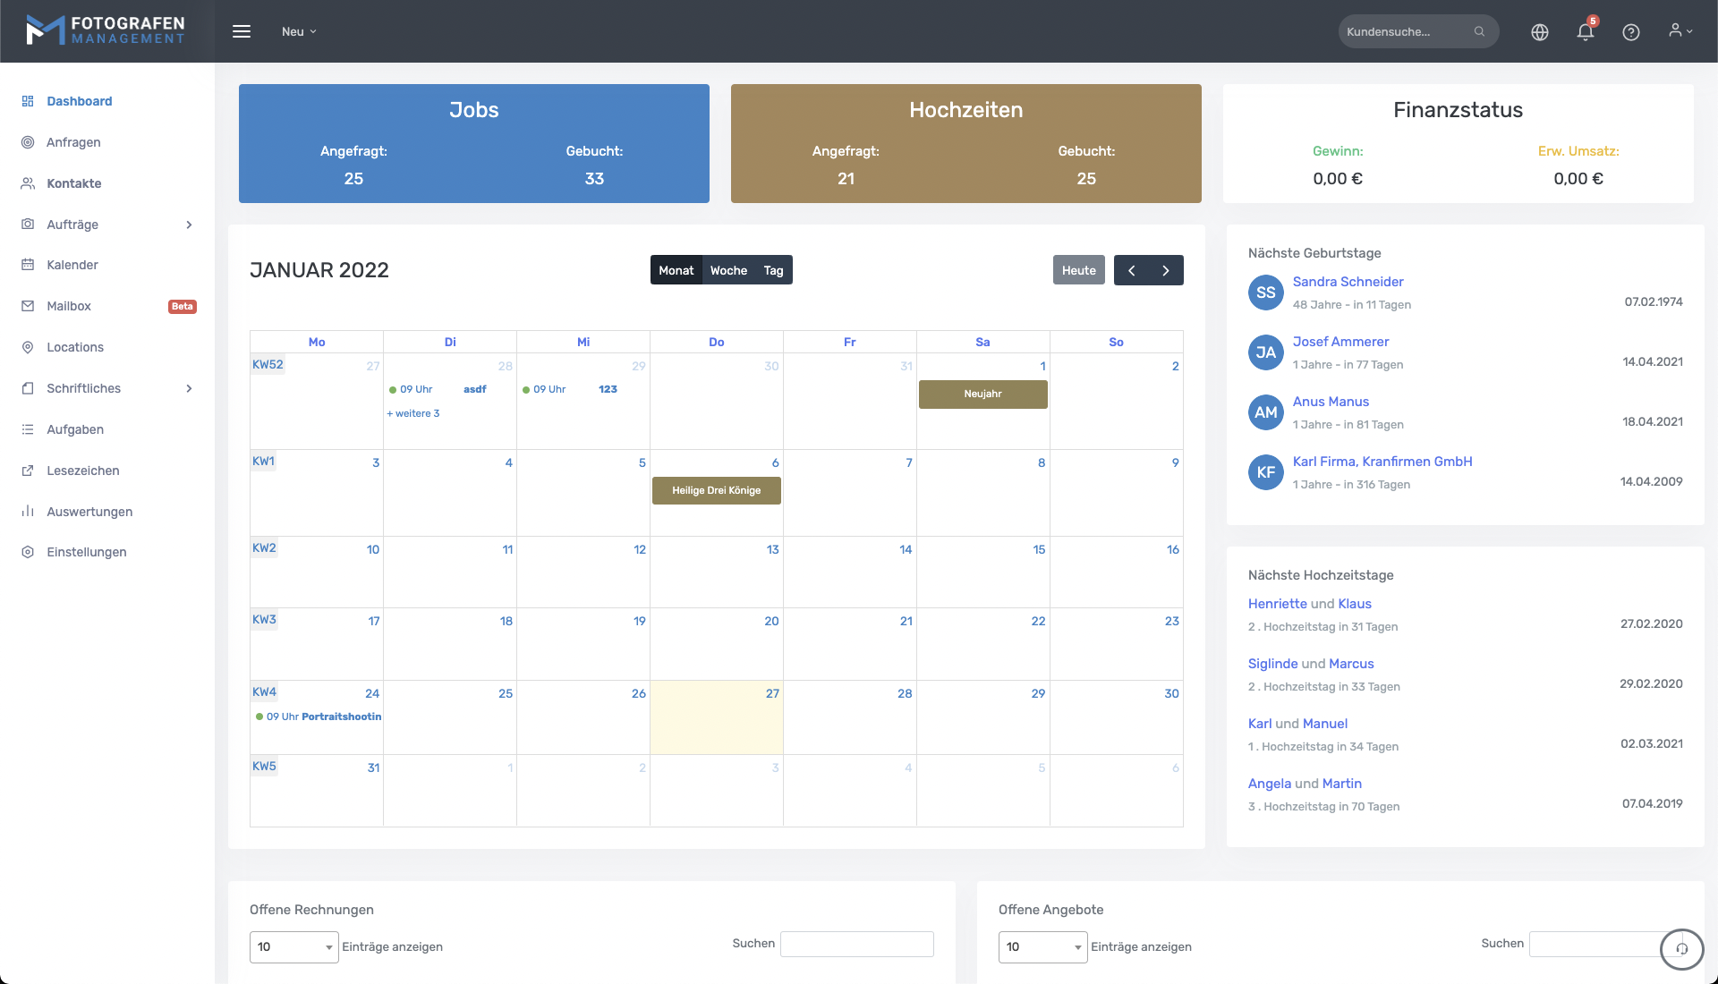Expand the Aufträge sidebar submenu

[189, 225]
